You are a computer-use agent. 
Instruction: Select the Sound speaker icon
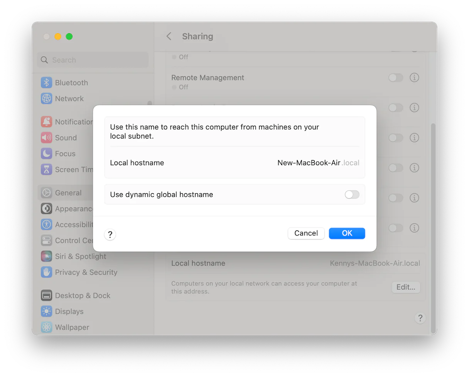pyautogui.click(x=46, y=138)
